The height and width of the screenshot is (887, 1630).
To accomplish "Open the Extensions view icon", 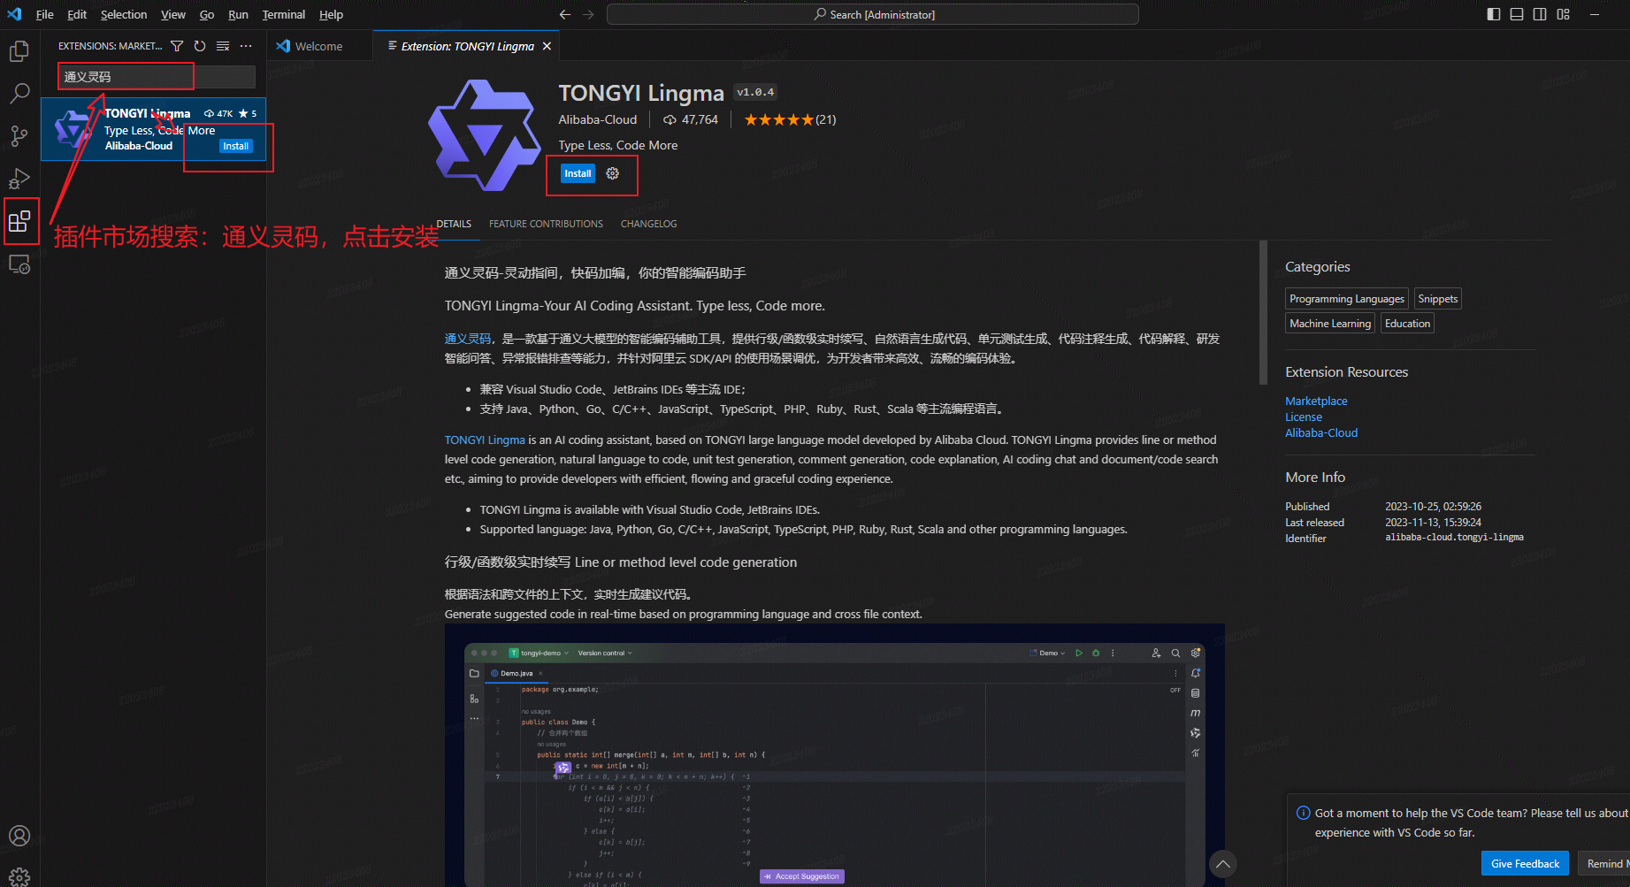I will click(19, 221).
